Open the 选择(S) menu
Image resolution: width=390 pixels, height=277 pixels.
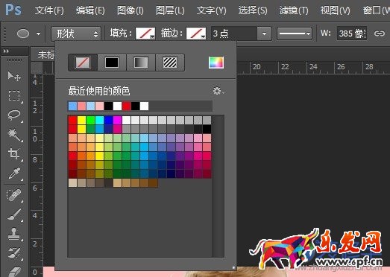pos(253,10)
